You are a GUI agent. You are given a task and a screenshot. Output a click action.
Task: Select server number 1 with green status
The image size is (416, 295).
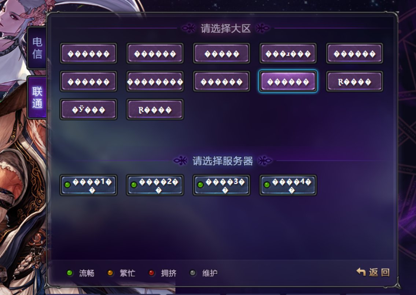88,185
